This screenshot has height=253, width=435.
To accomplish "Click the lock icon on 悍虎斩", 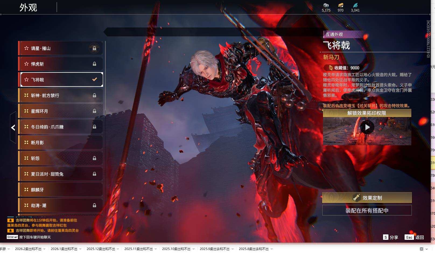I will click(x=94, y=64).
